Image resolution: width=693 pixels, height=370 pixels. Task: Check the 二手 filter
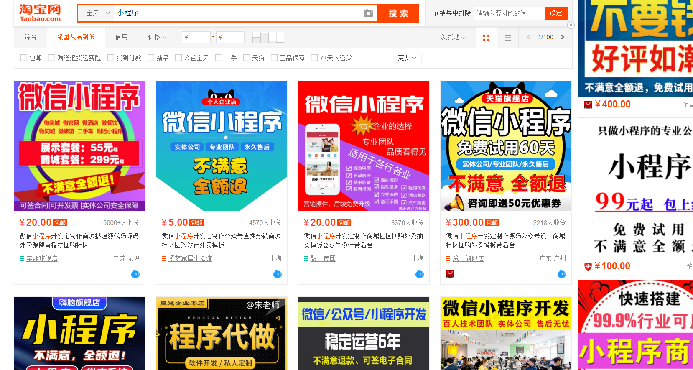[219, 58]
